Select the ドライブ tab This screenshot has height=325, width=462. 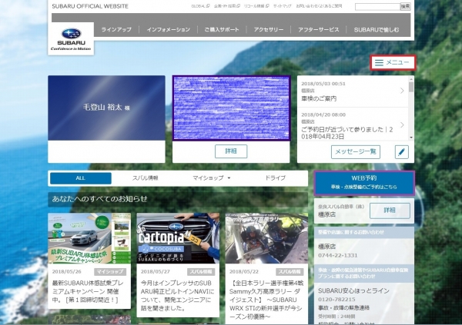pyautogui.click(x=275, y=178)
